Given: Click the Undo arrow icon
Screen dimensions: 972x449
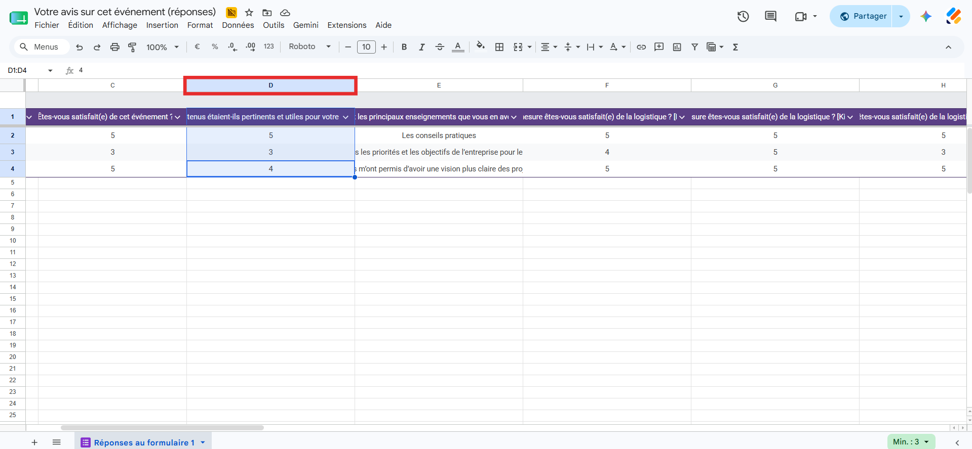Looking at the screenshot, I should (x=80, y=47).
